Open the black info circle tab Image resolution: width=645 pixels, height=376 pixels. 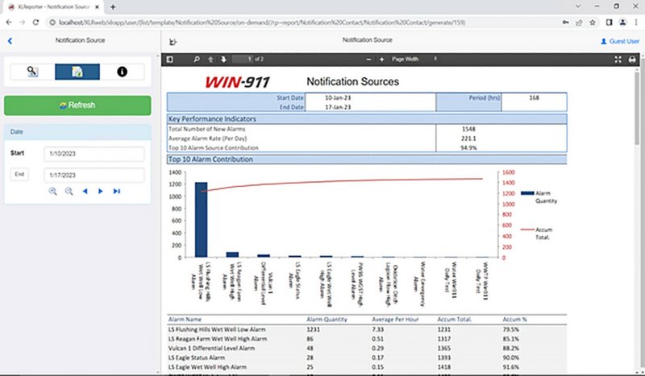pyautogui.click(x=123, y=72)
